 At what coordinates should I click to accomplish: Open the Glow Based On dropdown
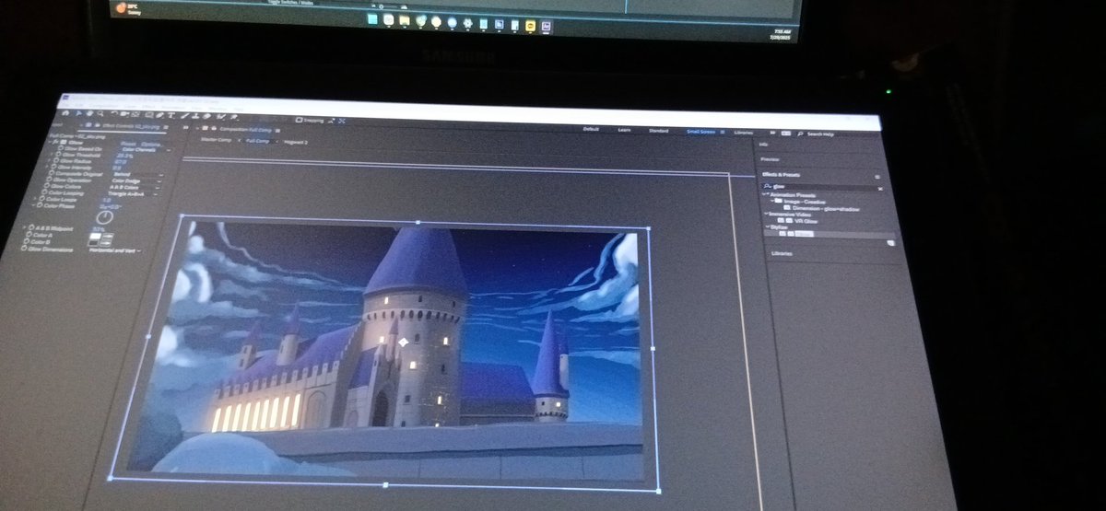click(x=146, y=150)
